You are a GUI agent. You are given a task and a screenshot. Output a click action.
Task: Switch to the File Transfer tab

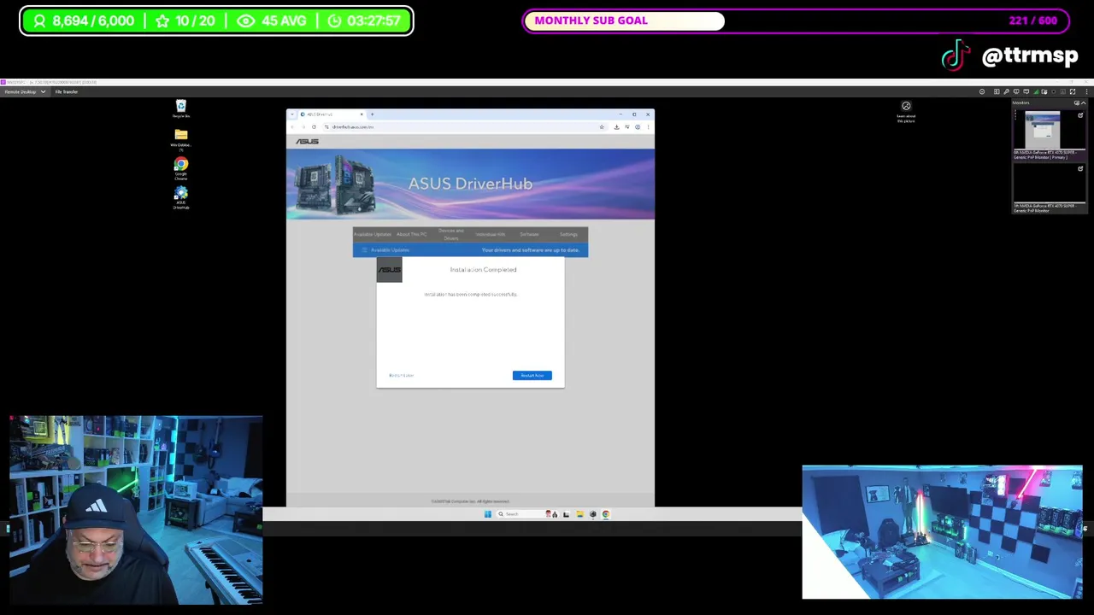67,91
